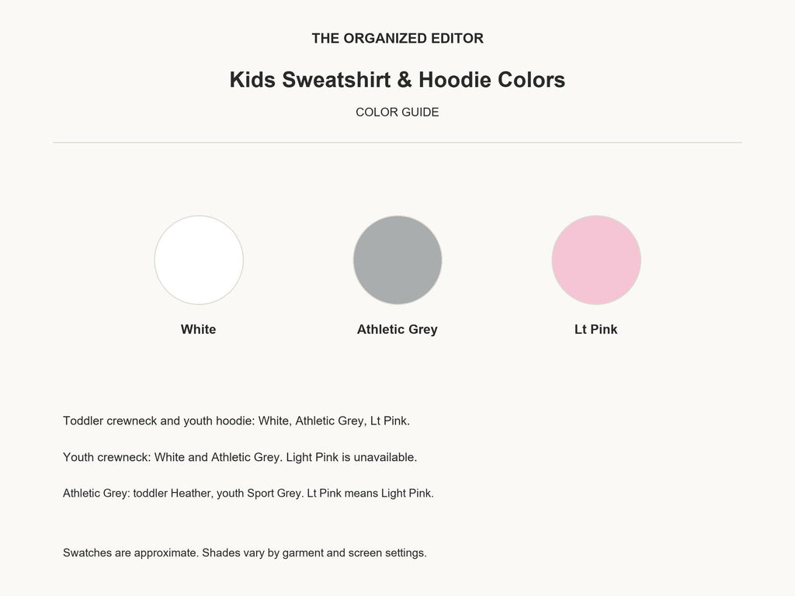This screenshot has width=795, height=596.
Task: Click the Youth crewneck availability line
Action: 240,457
